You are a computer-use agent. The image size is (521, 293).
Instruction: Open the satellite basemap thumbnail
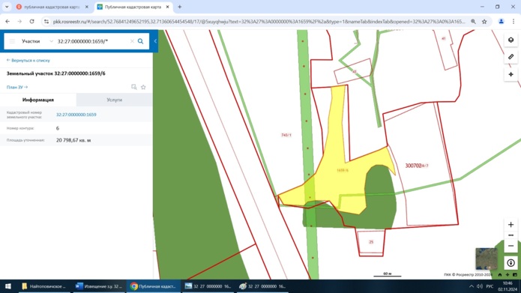[x=487, y=259]
